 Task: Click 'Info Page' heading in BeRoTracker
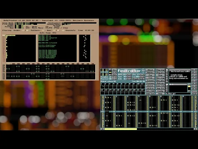(x=48, y=33)
